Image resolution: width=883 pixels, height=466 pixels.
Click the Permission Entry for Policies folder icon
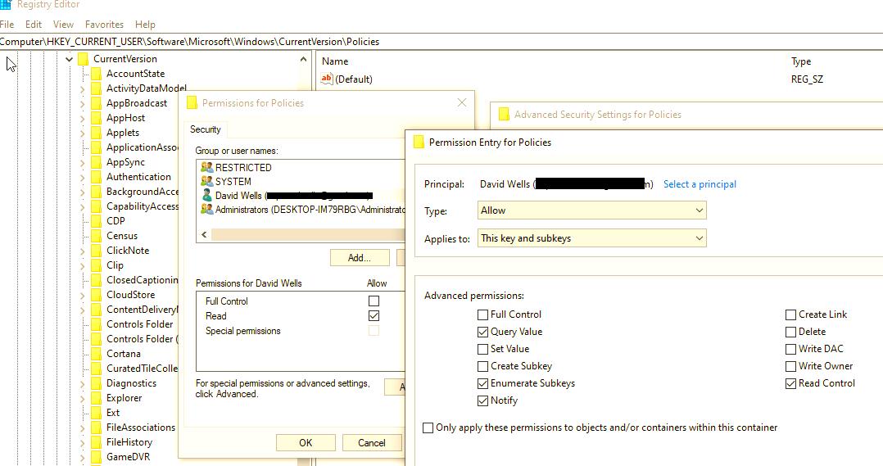pos(419,142)
